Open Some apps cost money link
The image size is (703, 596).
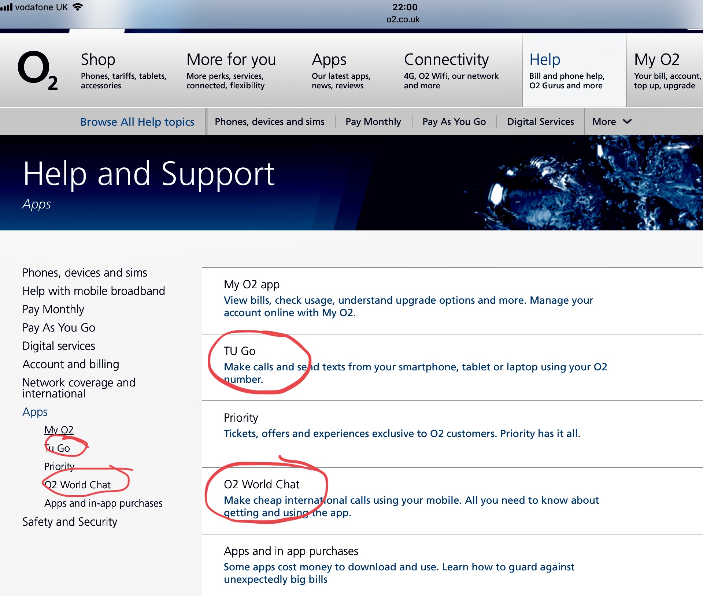coord(399,573)
